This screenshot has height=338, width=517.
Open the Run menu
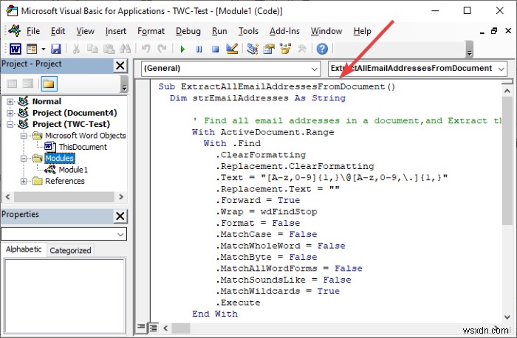(219, 31)
